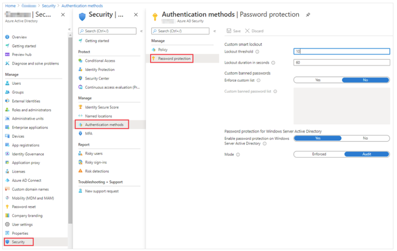
Task: Collapse the Azure Active Directory sidebar chevron
Action: click(69, 29)
